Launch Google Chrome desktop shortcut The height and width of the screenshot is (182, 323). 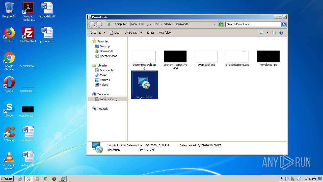pos(9,61)
